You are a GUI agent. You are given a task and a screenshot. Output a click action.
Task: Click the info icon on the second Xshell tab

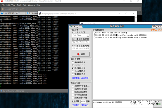pos(27,13)
